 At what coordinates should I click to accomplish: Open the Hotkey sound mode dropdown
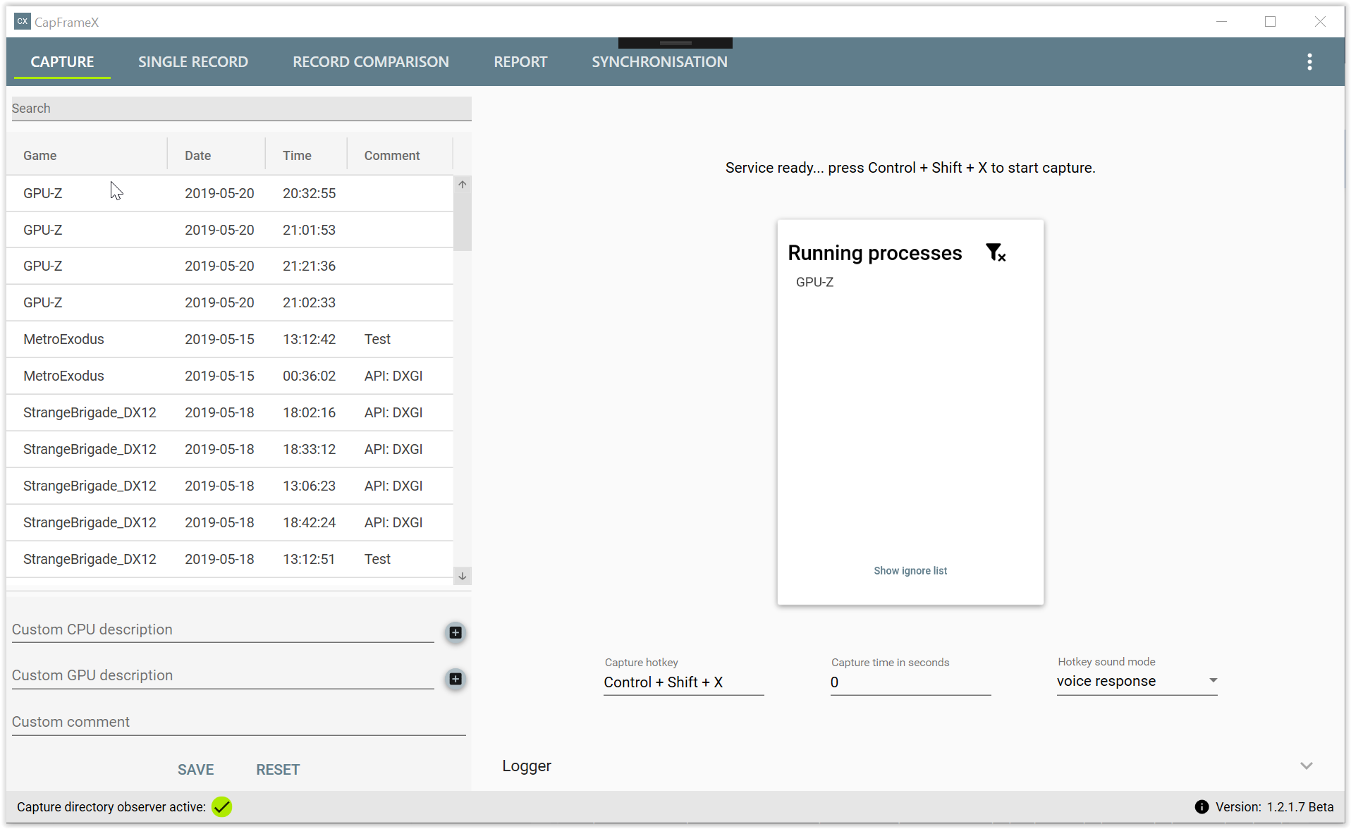[x=1137, y=681]
